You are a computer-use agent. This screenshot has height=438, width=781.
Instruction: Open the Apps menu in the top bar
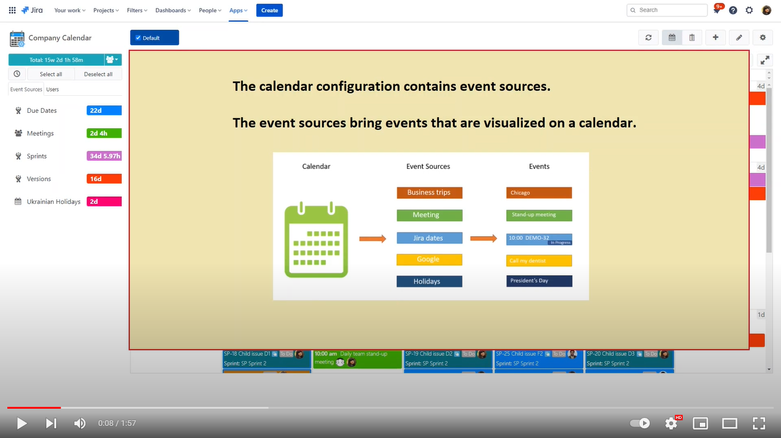point(238,10)
